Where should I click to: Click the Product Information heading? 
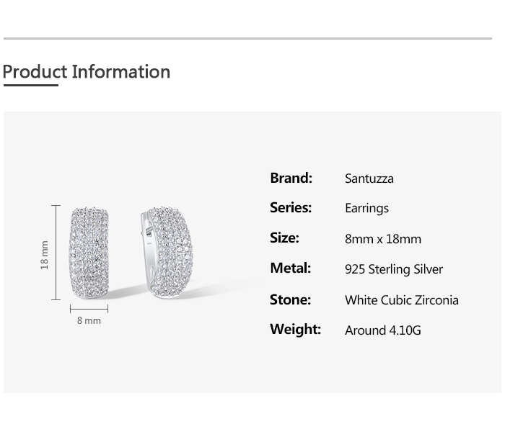point(87,72)
